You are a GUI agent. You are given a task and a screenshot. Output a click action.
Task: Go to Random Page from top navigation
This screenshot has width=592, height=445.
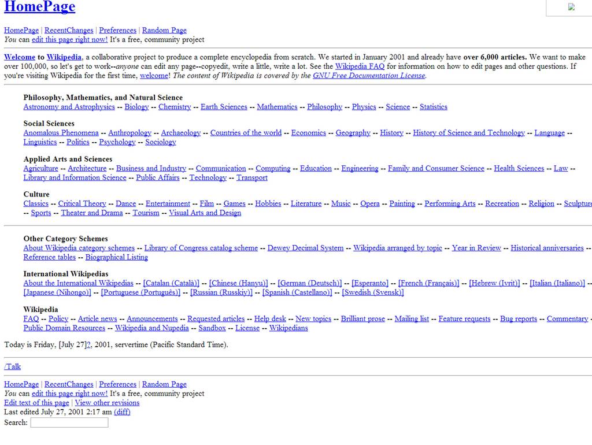point(164,31)
